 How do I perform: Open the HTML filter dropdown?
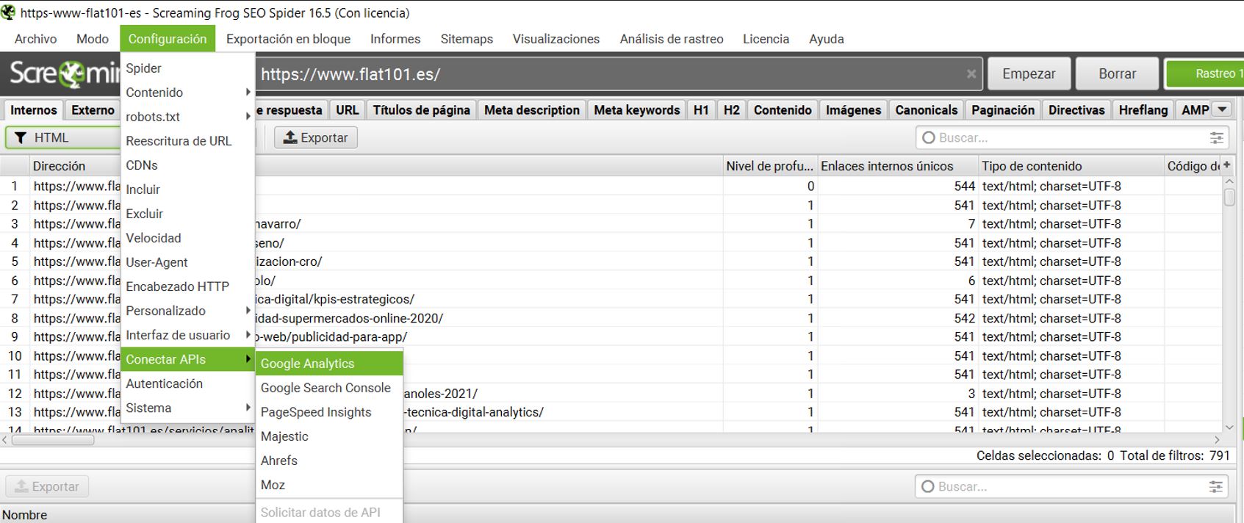click(x=62, y=137)
